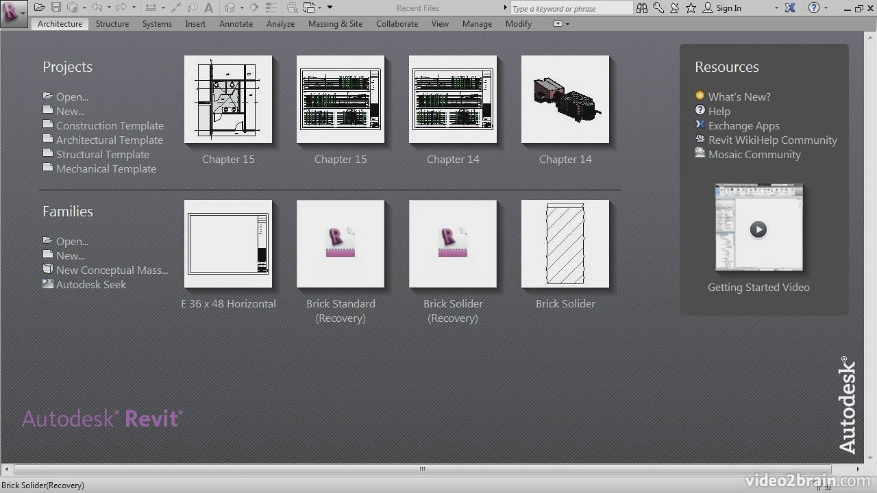Click the Favorites star icon

tap(691, 8)
